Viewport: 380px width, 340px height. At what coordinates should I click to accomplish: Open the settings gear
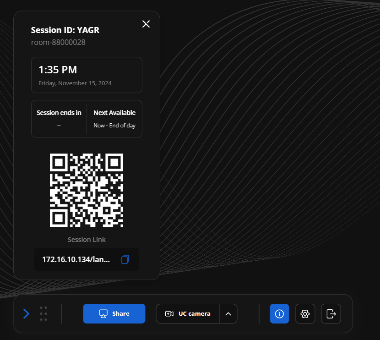pos(305,314)
